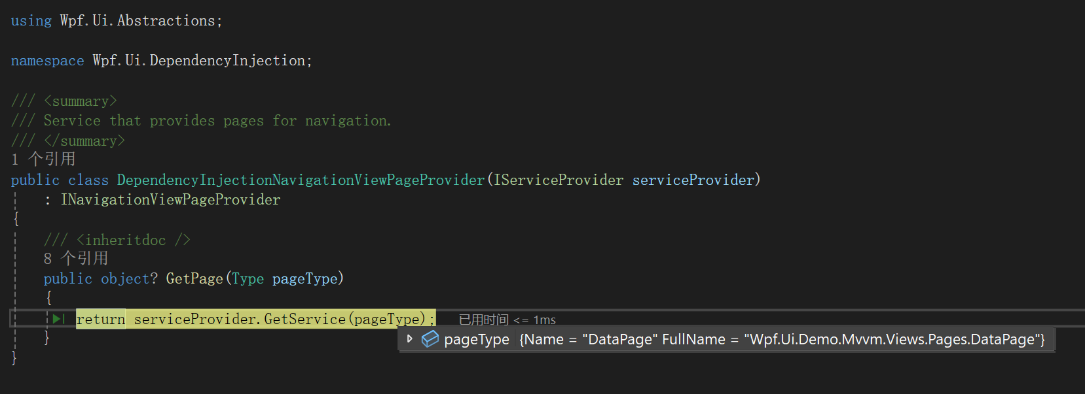Click the namespace Wpf.Ui.DependencyInjection declaration

[162, 61]
